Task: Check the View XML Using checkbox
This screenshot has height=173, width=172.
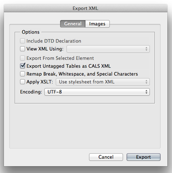Action: [22, 49]
